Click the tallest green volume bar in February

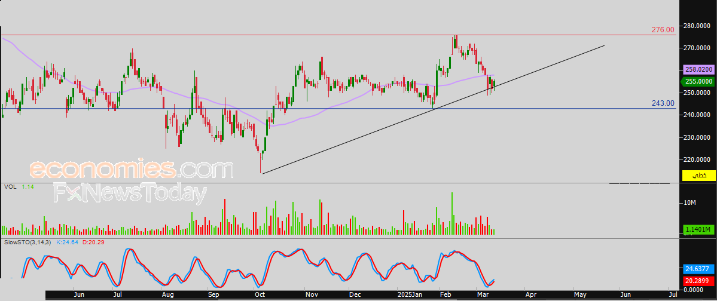tap(452, 213)
